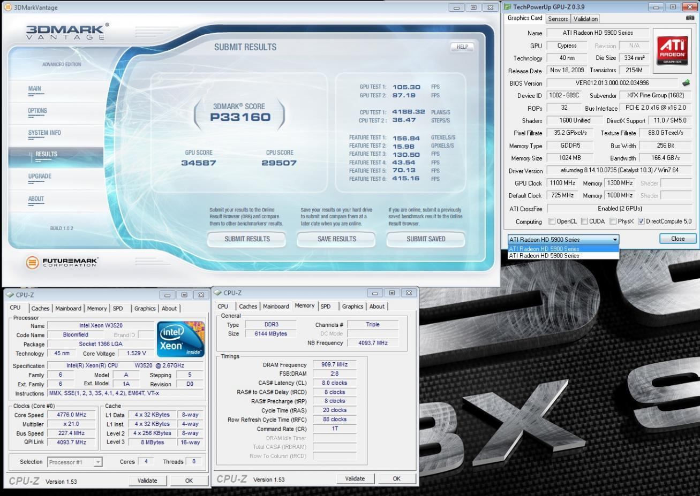Viewport: 700px width, 496px height.
Task: Toggle the CUDA checkbox in GPU-Z
Action: [584, 222]
